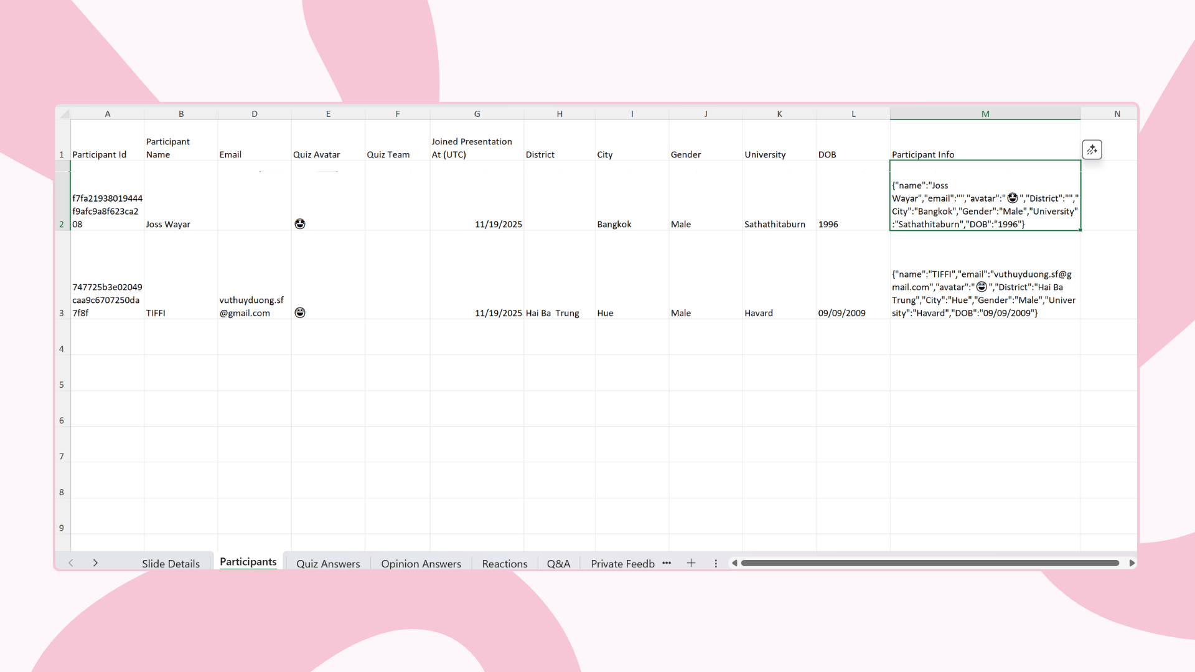Open the Quiz Answers sheet tab
Screen dimensions: 1195x672
(x=328, y=563)
